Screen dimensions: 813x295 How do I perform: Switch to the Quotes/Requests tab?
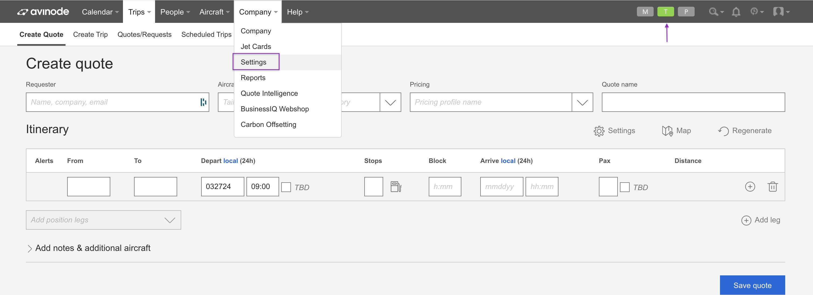(145, 35)
